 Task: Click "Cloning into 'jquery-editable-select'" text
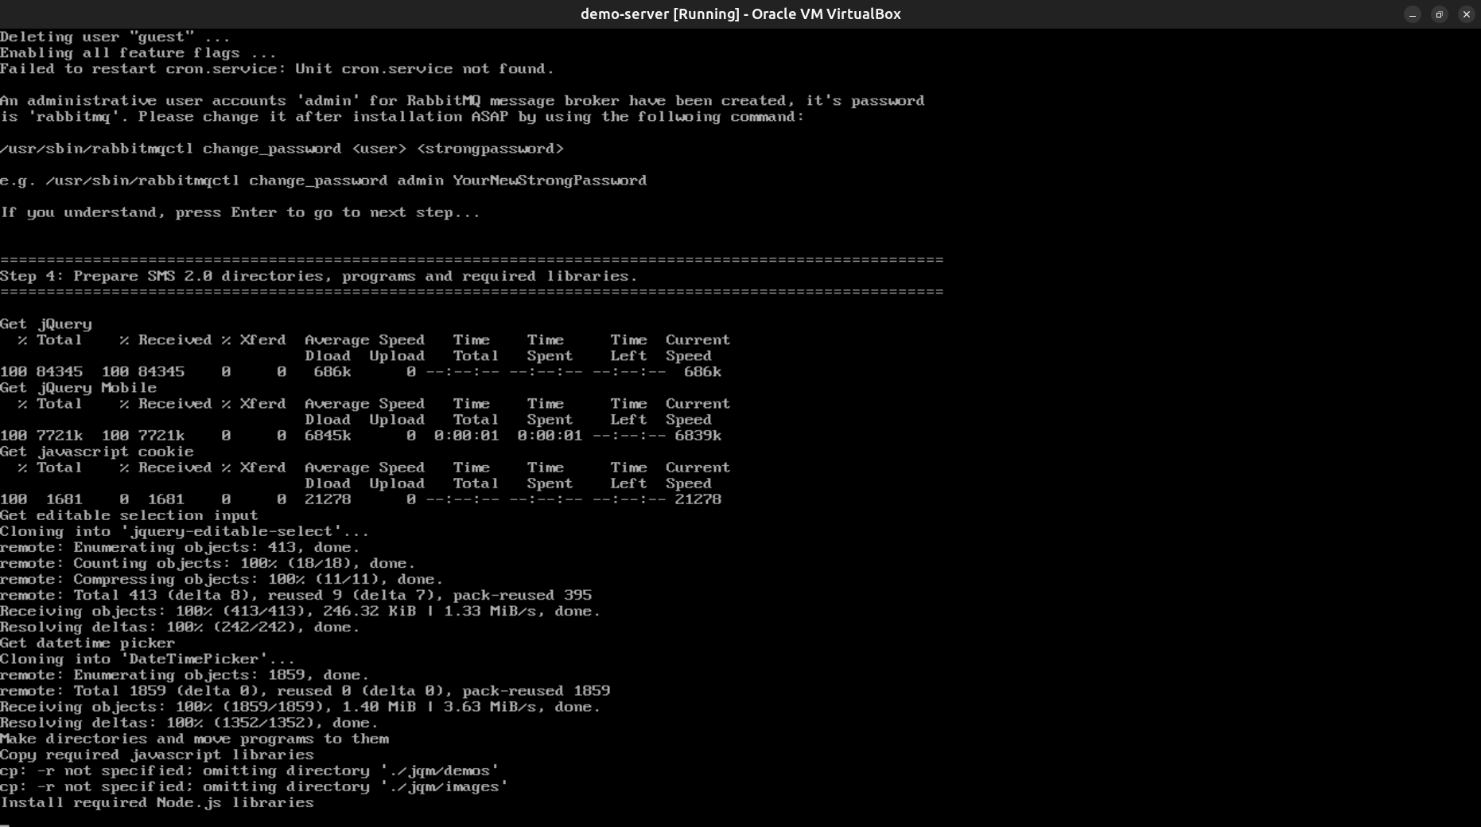(184, 532)
